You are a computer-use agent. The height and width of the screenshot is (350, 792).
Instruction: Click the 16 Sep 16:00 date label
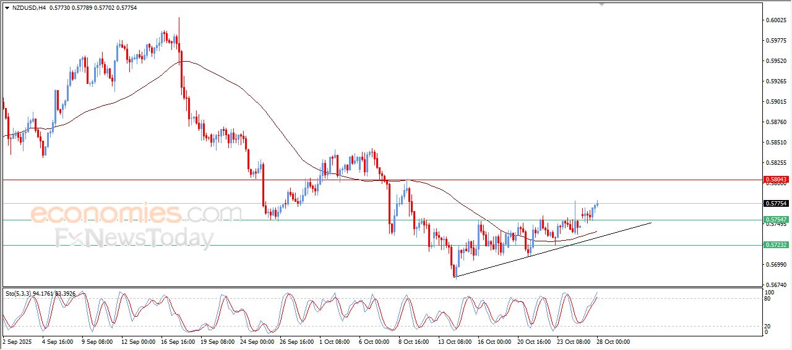(178, 341)
